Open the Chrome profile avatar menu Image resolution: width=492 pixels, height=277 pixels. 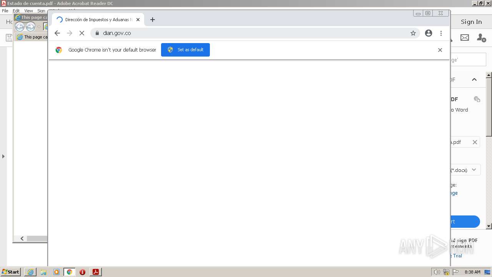coord(429,33)
